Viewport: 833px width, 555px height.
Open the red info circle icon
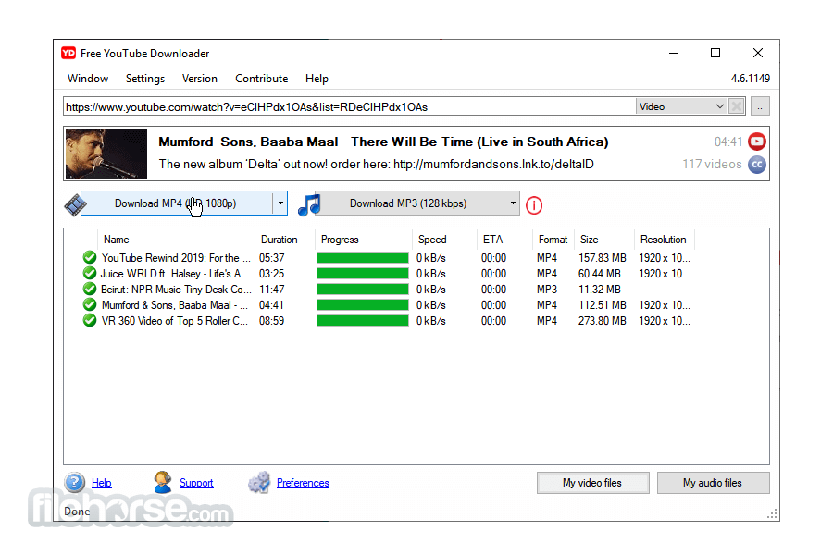[534, 205]
